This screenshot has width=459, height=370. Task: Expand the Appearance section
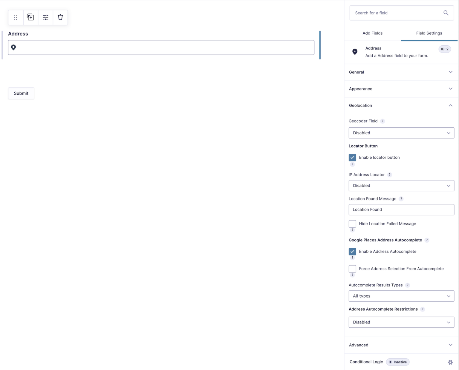tap(401, 89)
